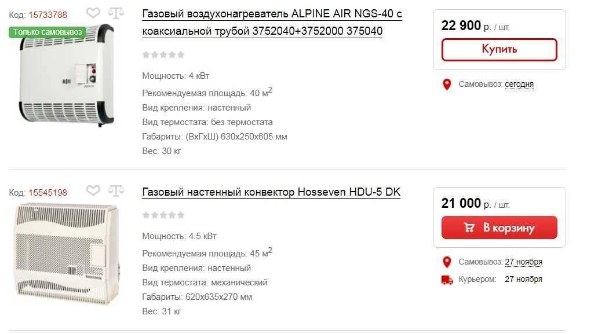This screenshot has height=334, width=598.
Task: Open Hosseven convector product image
Action: pos(67,254)
